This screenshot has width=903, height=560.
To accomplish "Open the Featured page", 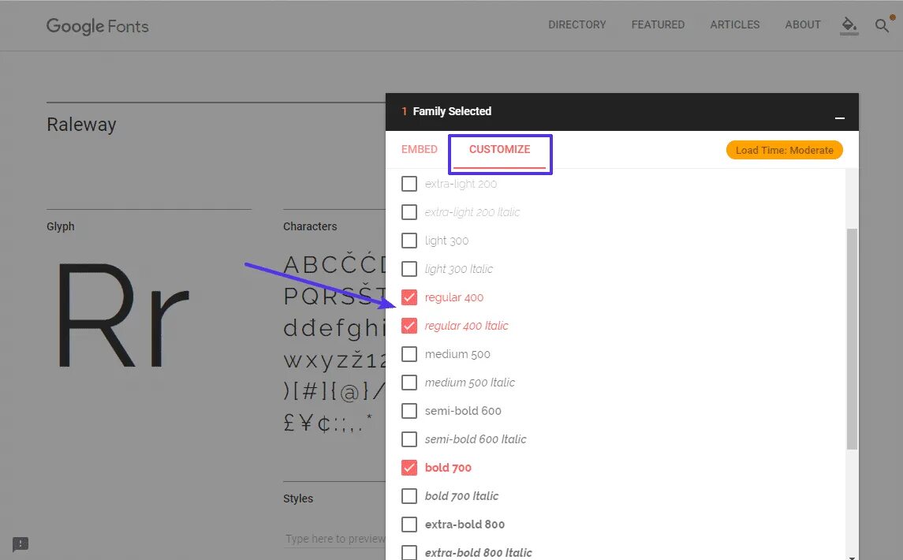I will coord(658,24).
